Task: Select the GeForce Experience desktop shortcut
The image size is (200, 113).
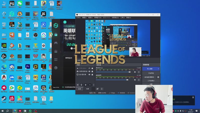Action: (x=4, y=47)
